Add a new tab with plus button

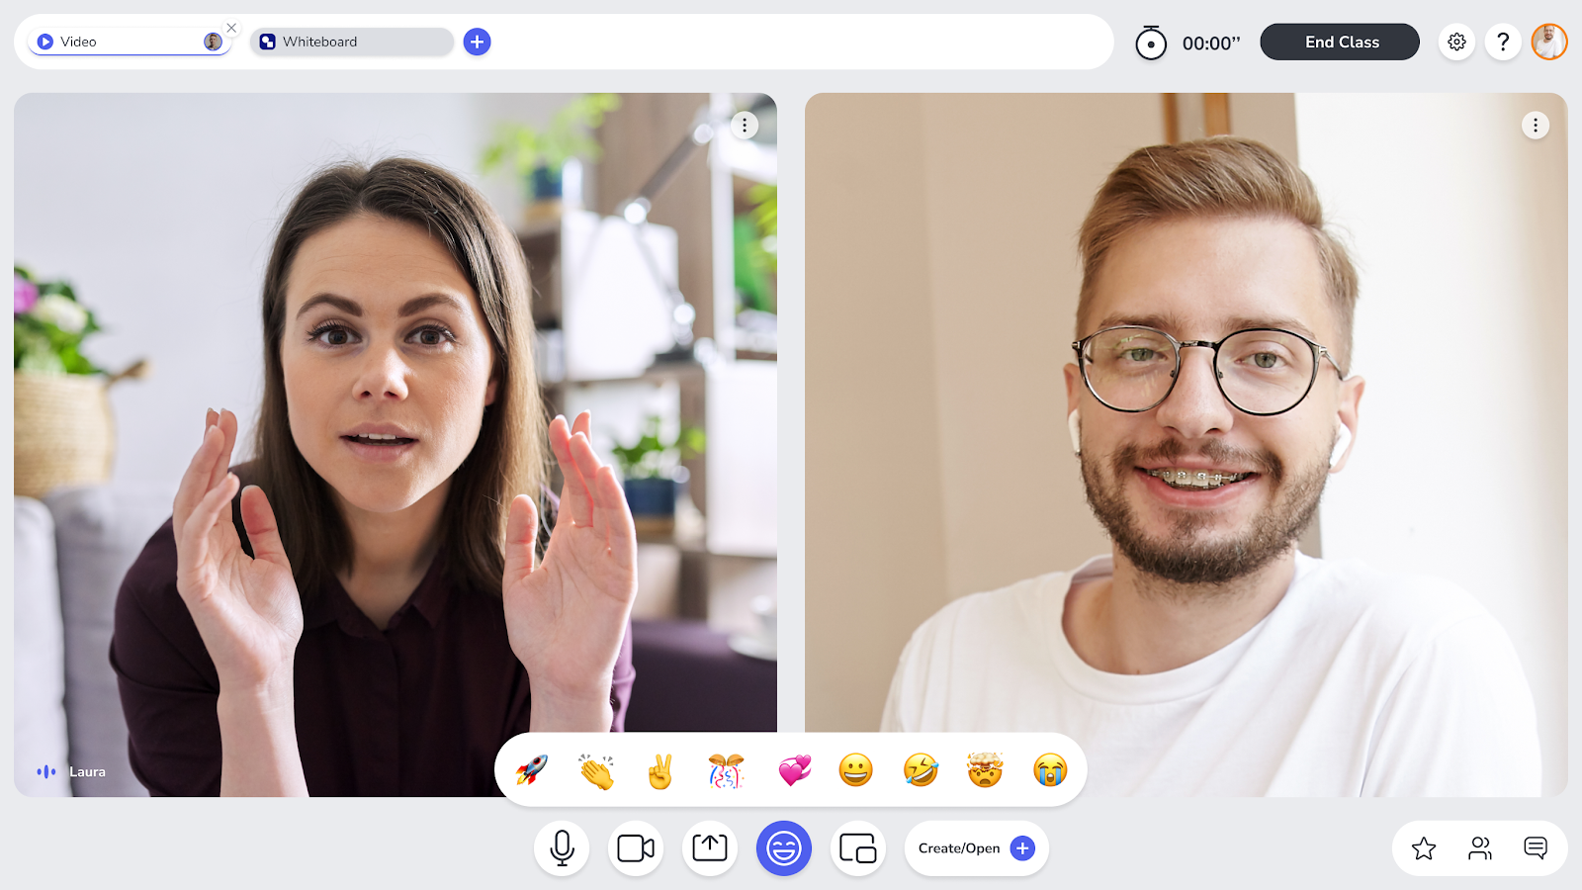point(477,42)
